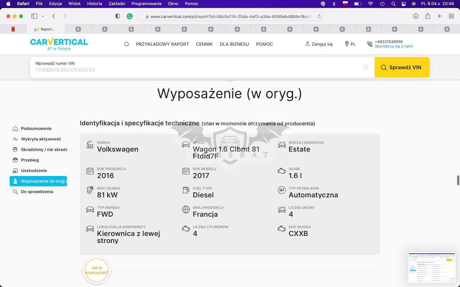Image resolution: width=460 pixels, height=287 pixels.
Task: Open the Zakładki menu
Action: [x=117, y=4]
